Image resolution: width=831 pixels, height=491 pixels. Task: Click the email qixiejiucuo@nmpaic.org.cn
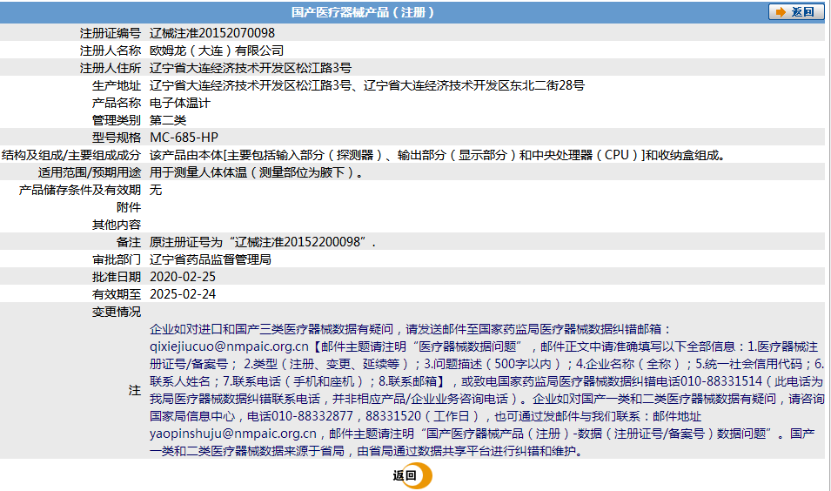pyautogui.click(x=229, y=346)
